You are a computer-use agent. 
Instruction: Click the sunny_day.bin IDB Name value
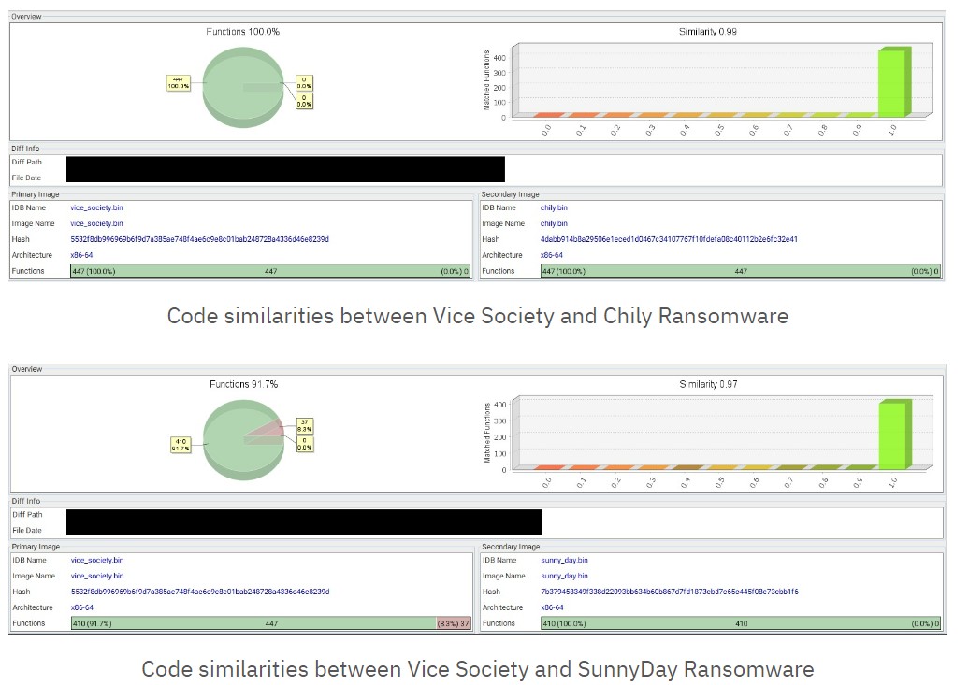pyautogui.click(x=564, y=561)
